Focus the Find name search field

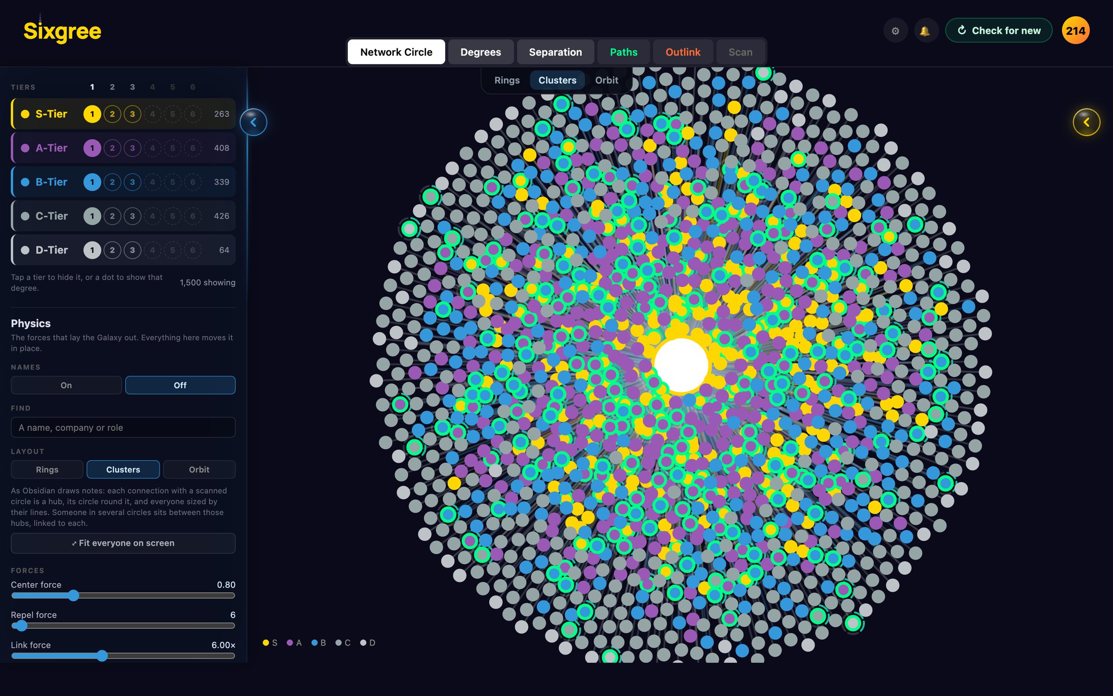(123, 428)
